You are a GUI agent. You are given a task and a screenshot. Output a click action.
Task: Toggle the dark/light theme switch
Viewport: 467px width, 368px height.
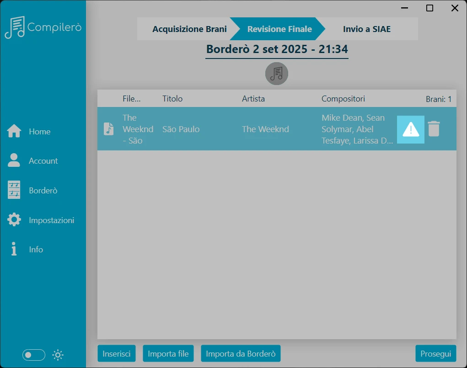tap(34, 355)
